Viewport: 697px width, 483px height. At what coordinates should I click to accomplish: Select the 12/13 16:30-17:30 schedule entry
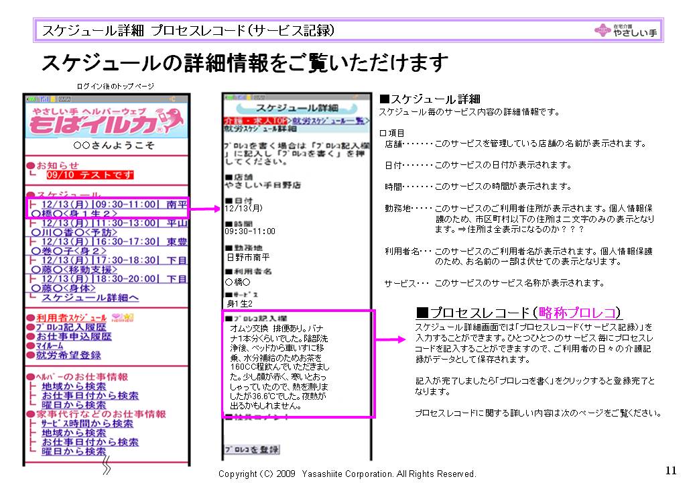tap(107, 246)
